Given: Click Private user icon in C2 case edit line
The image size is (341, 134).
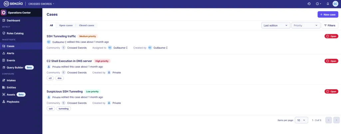Looking at the screenshot, I should coord(49,67).
